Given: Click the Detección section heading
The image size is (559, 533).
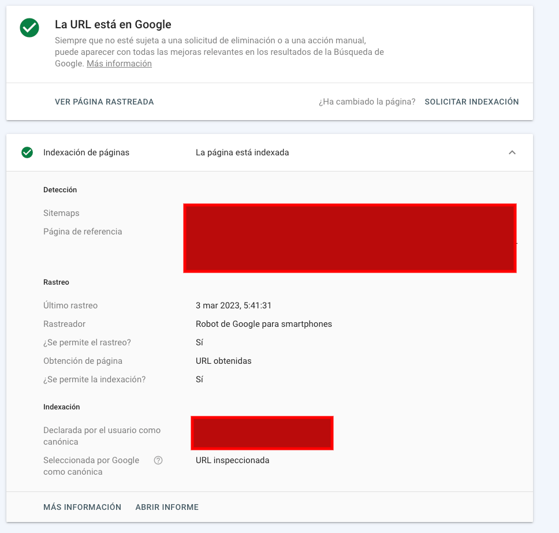Looking at the screenshot, I should [60, 189].
